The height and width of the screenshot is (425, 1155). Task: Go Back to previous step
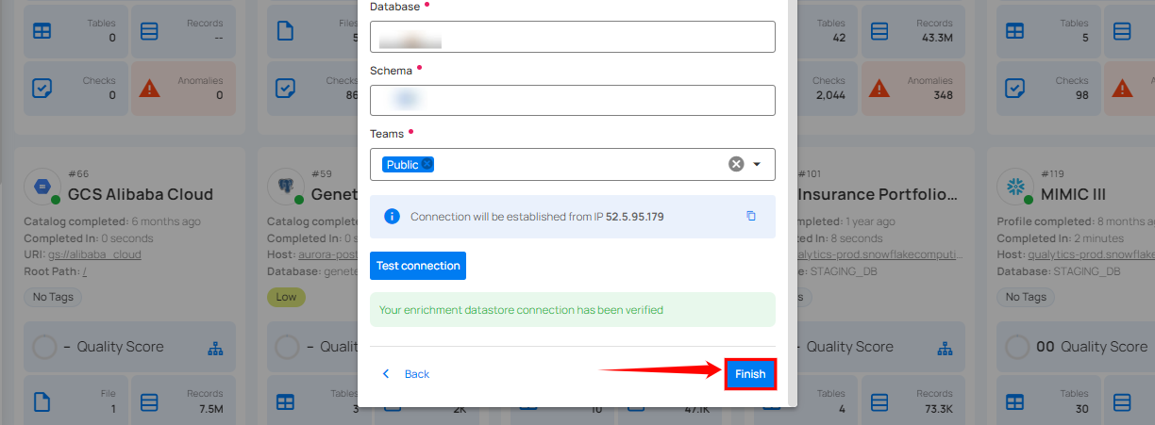tap(416, 374)
